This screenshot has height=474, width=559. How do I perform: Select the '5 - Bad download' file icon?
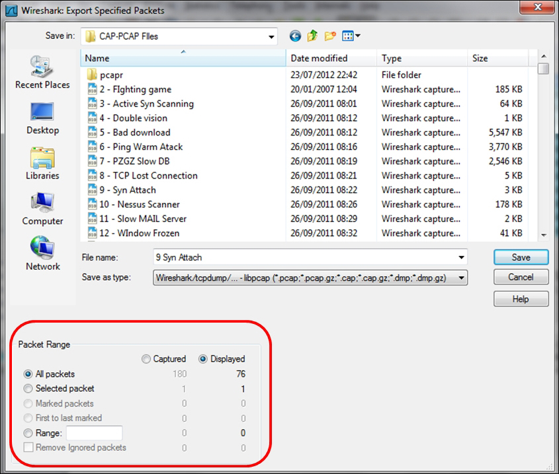pos(93,132)
